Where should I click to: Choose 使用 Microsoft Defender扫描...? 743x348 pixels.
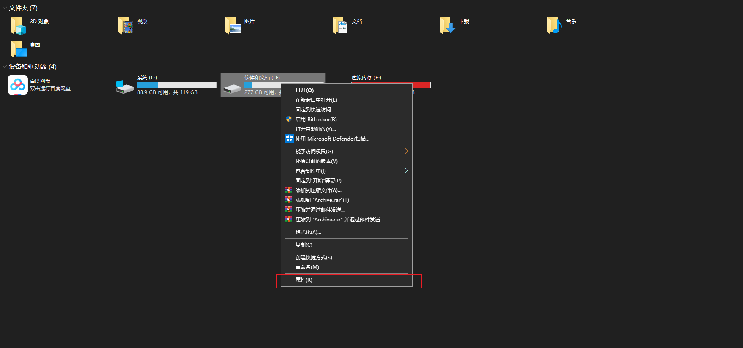coord(347,139)
